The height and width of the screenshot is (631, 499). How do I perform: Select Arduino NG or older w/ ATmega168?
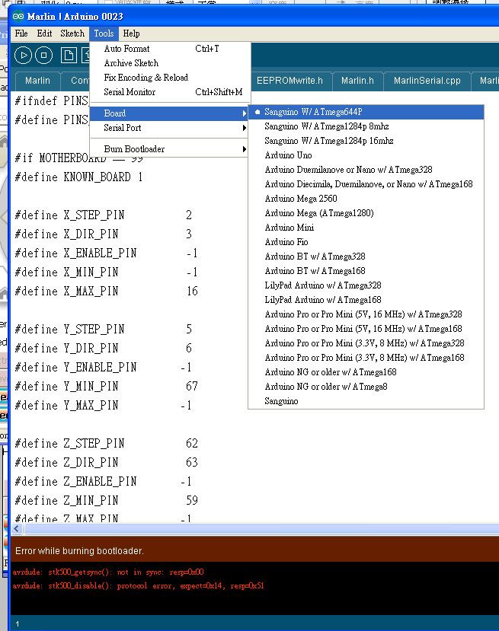click(x=366, y=373)
